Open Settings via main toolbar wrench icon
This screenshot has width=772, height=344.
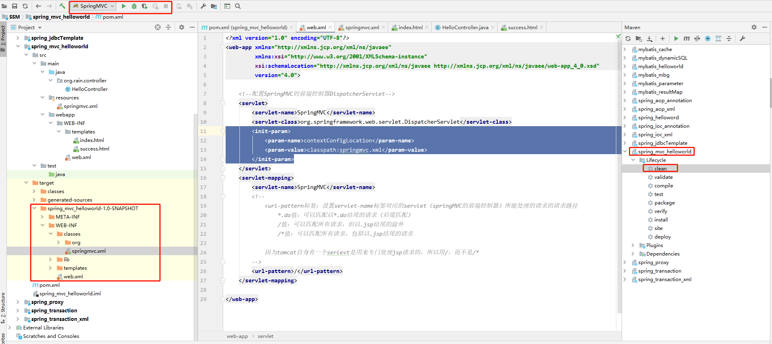point(203,6)
